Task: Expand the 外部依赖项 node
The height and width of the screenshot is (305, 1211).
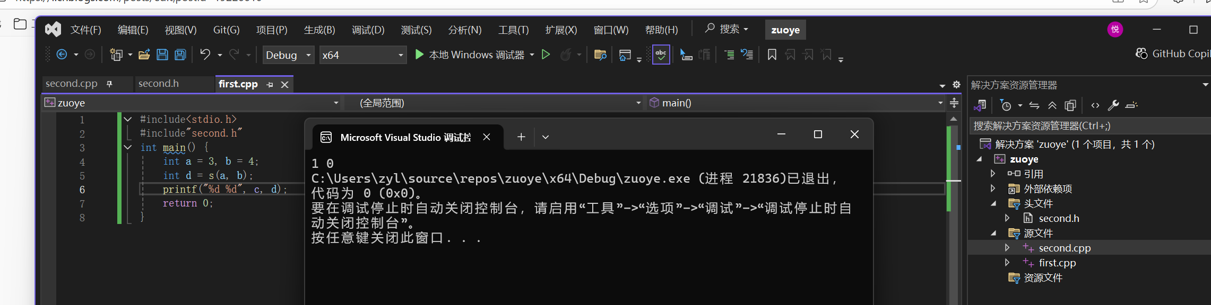Action: [993, 189]
